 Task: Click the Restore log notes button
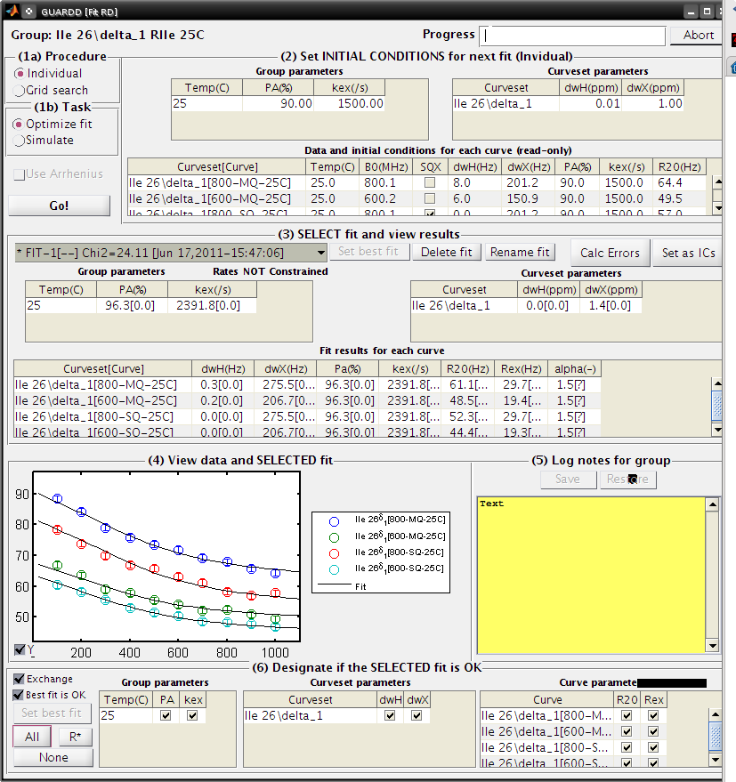coord(627,480)
